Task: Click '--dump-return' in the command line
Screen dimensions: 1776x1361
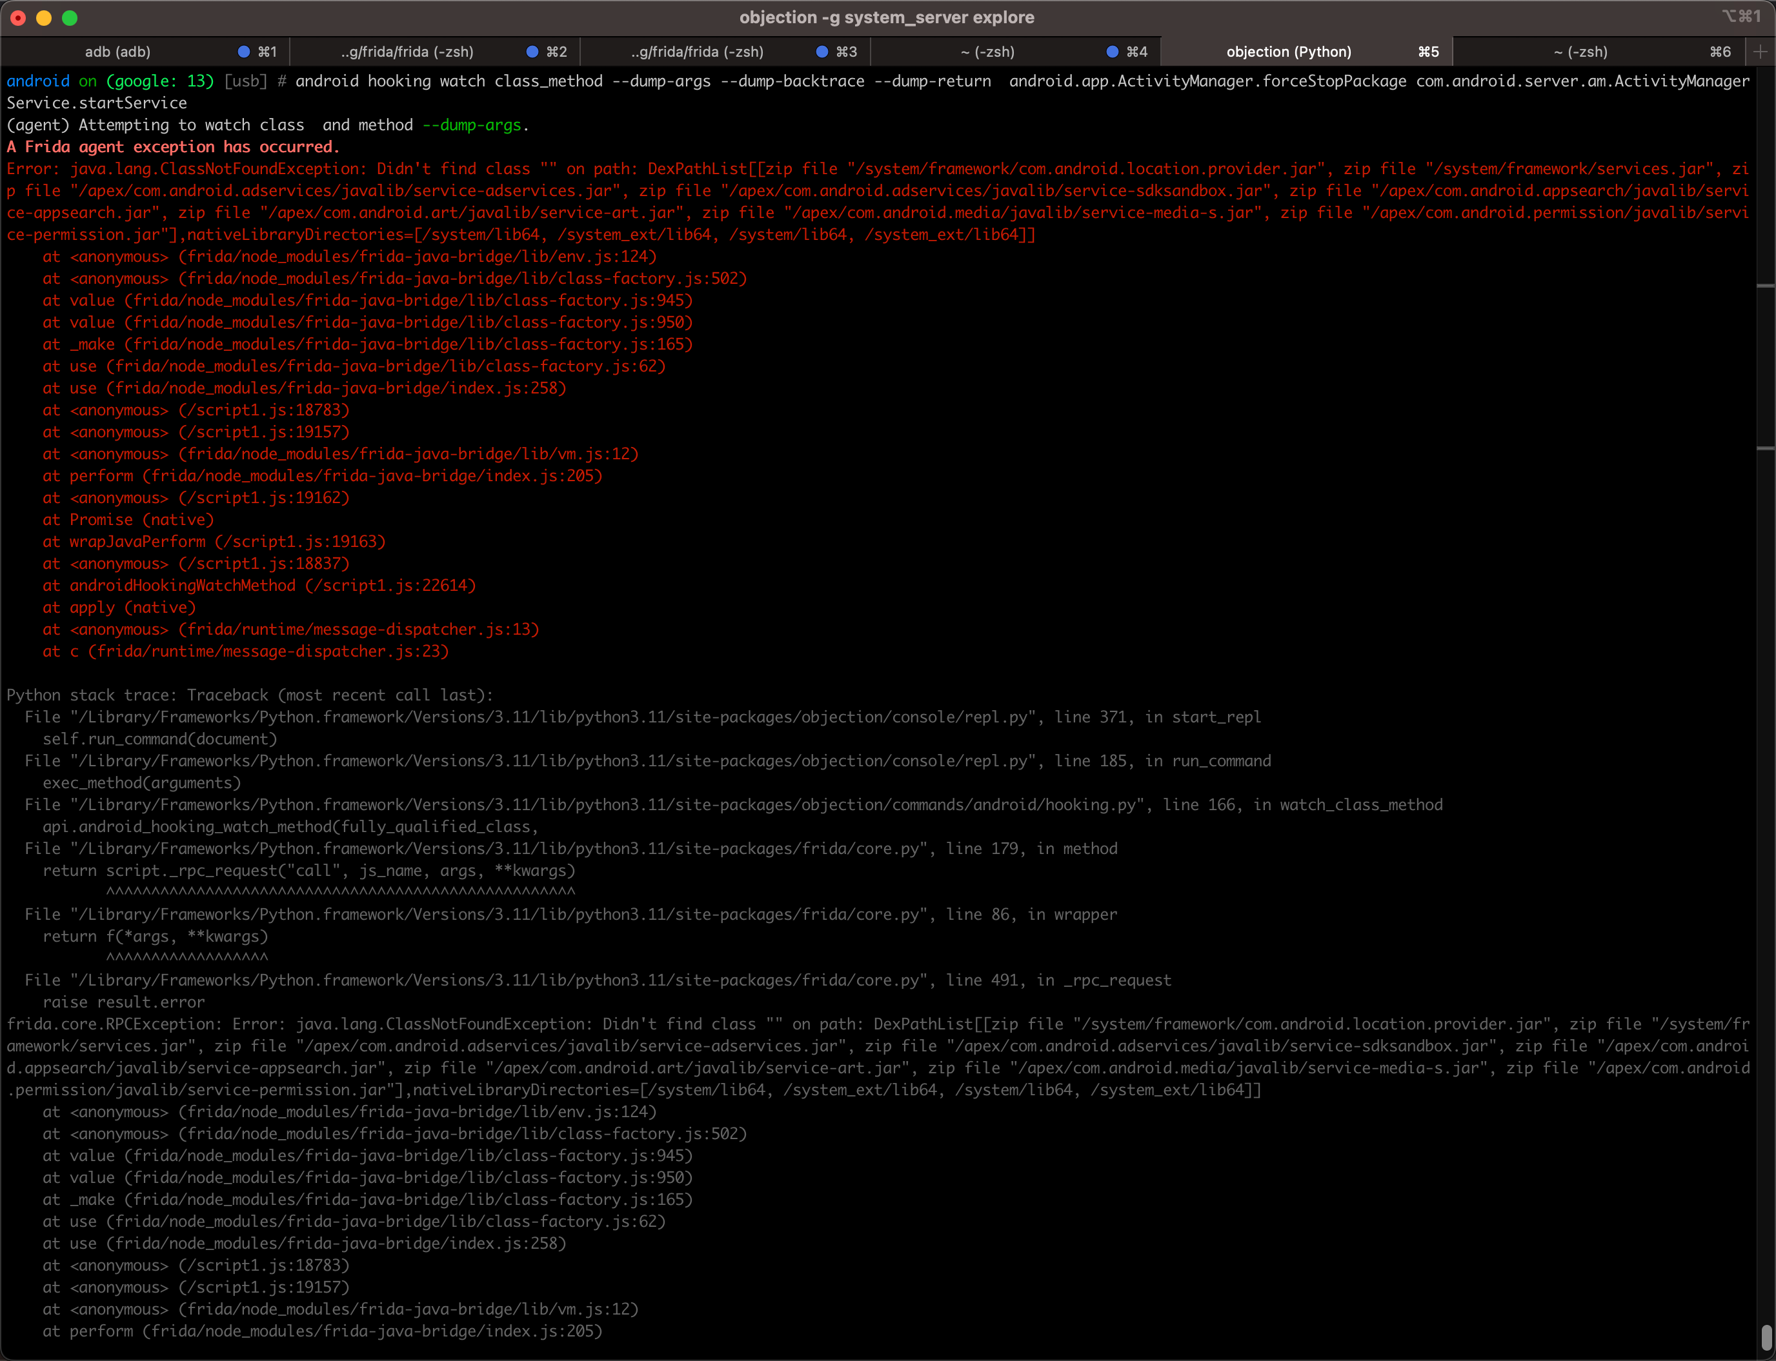Action: (x=932, y=81)
